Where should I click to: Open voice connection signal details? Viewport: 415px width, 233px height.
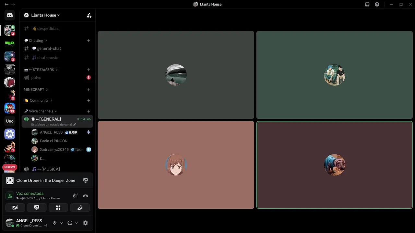pos(10,196)
